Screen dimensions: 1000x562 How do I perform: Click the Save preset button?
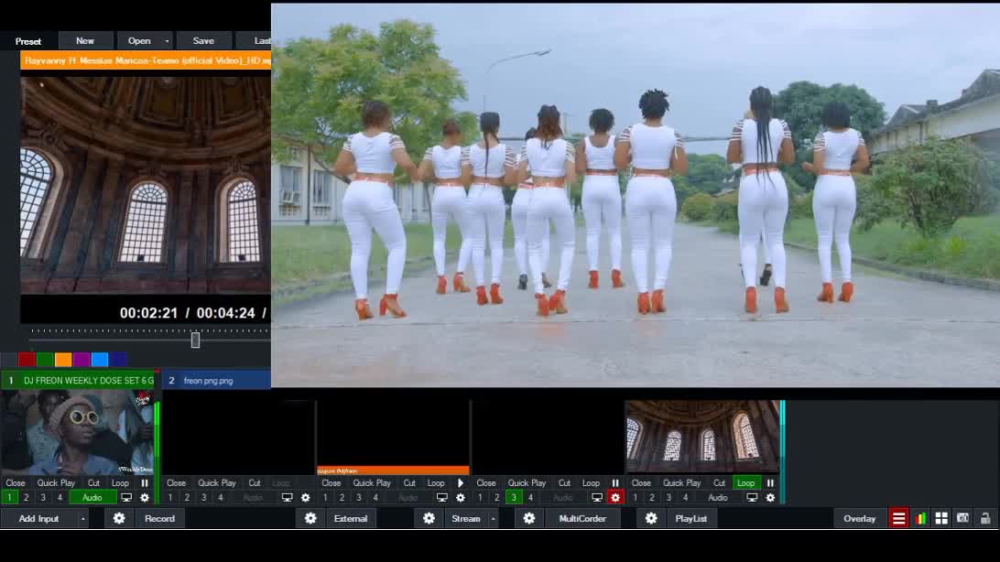click(203, 41)
